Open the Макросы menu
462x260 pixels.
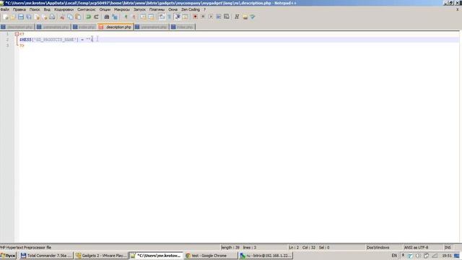click(122, 9)
